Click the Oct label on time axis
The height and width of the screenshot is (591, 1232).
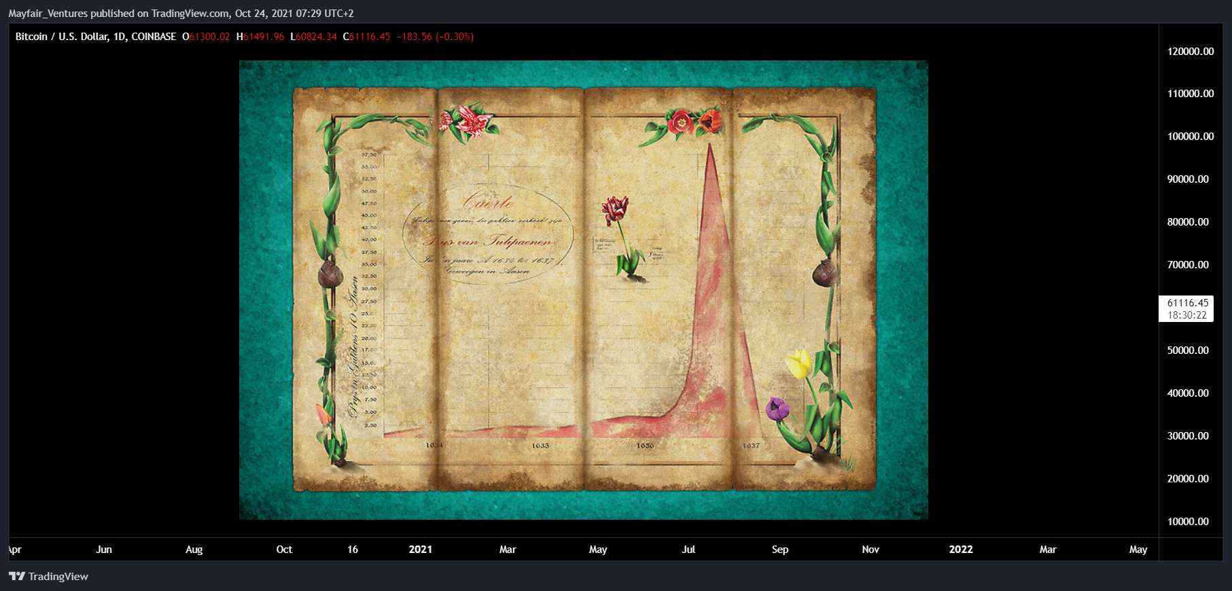pyautogui.click(x=284, y=550)
